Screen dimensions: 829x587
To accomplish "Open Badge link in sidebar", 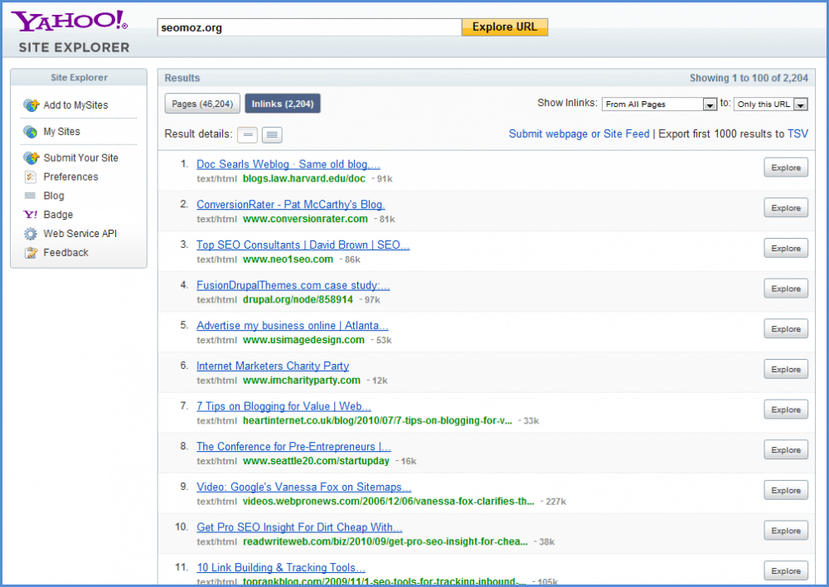I will [58, 215].
